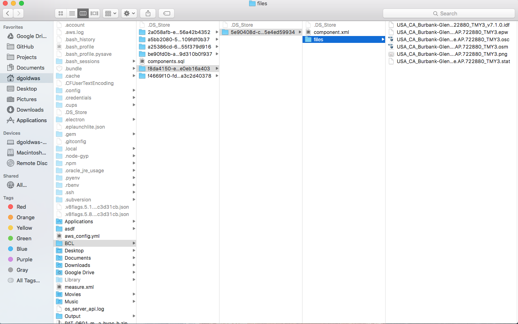Viewport: 518px width, 324px height.
Task: Switch to Cover Flow view
Action: (x=94, y=13)
